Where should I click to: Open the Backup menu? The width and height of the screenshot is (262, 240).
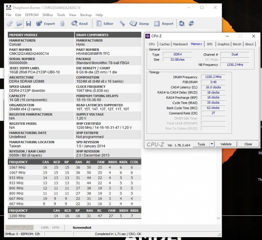click(x=86, y=15)
